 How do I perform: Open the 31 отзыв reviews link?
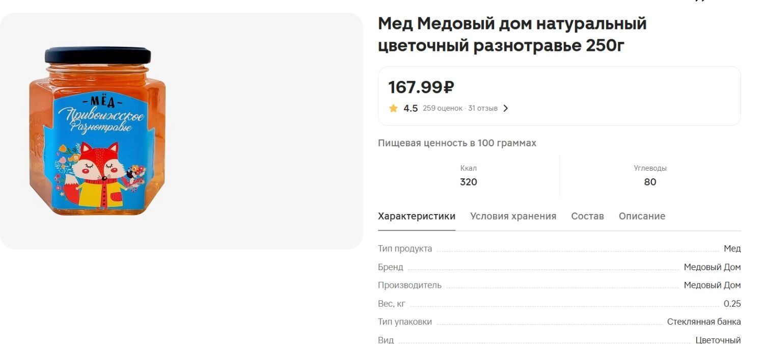tap(483, 108)
